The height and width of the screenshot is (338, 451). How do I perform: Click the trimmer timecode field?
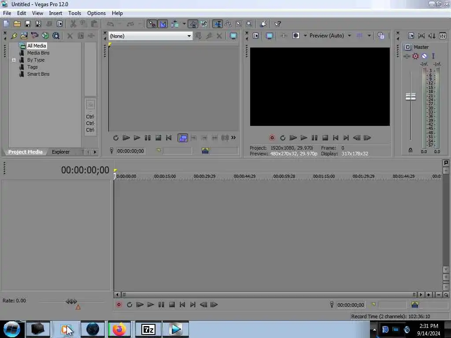130,151
